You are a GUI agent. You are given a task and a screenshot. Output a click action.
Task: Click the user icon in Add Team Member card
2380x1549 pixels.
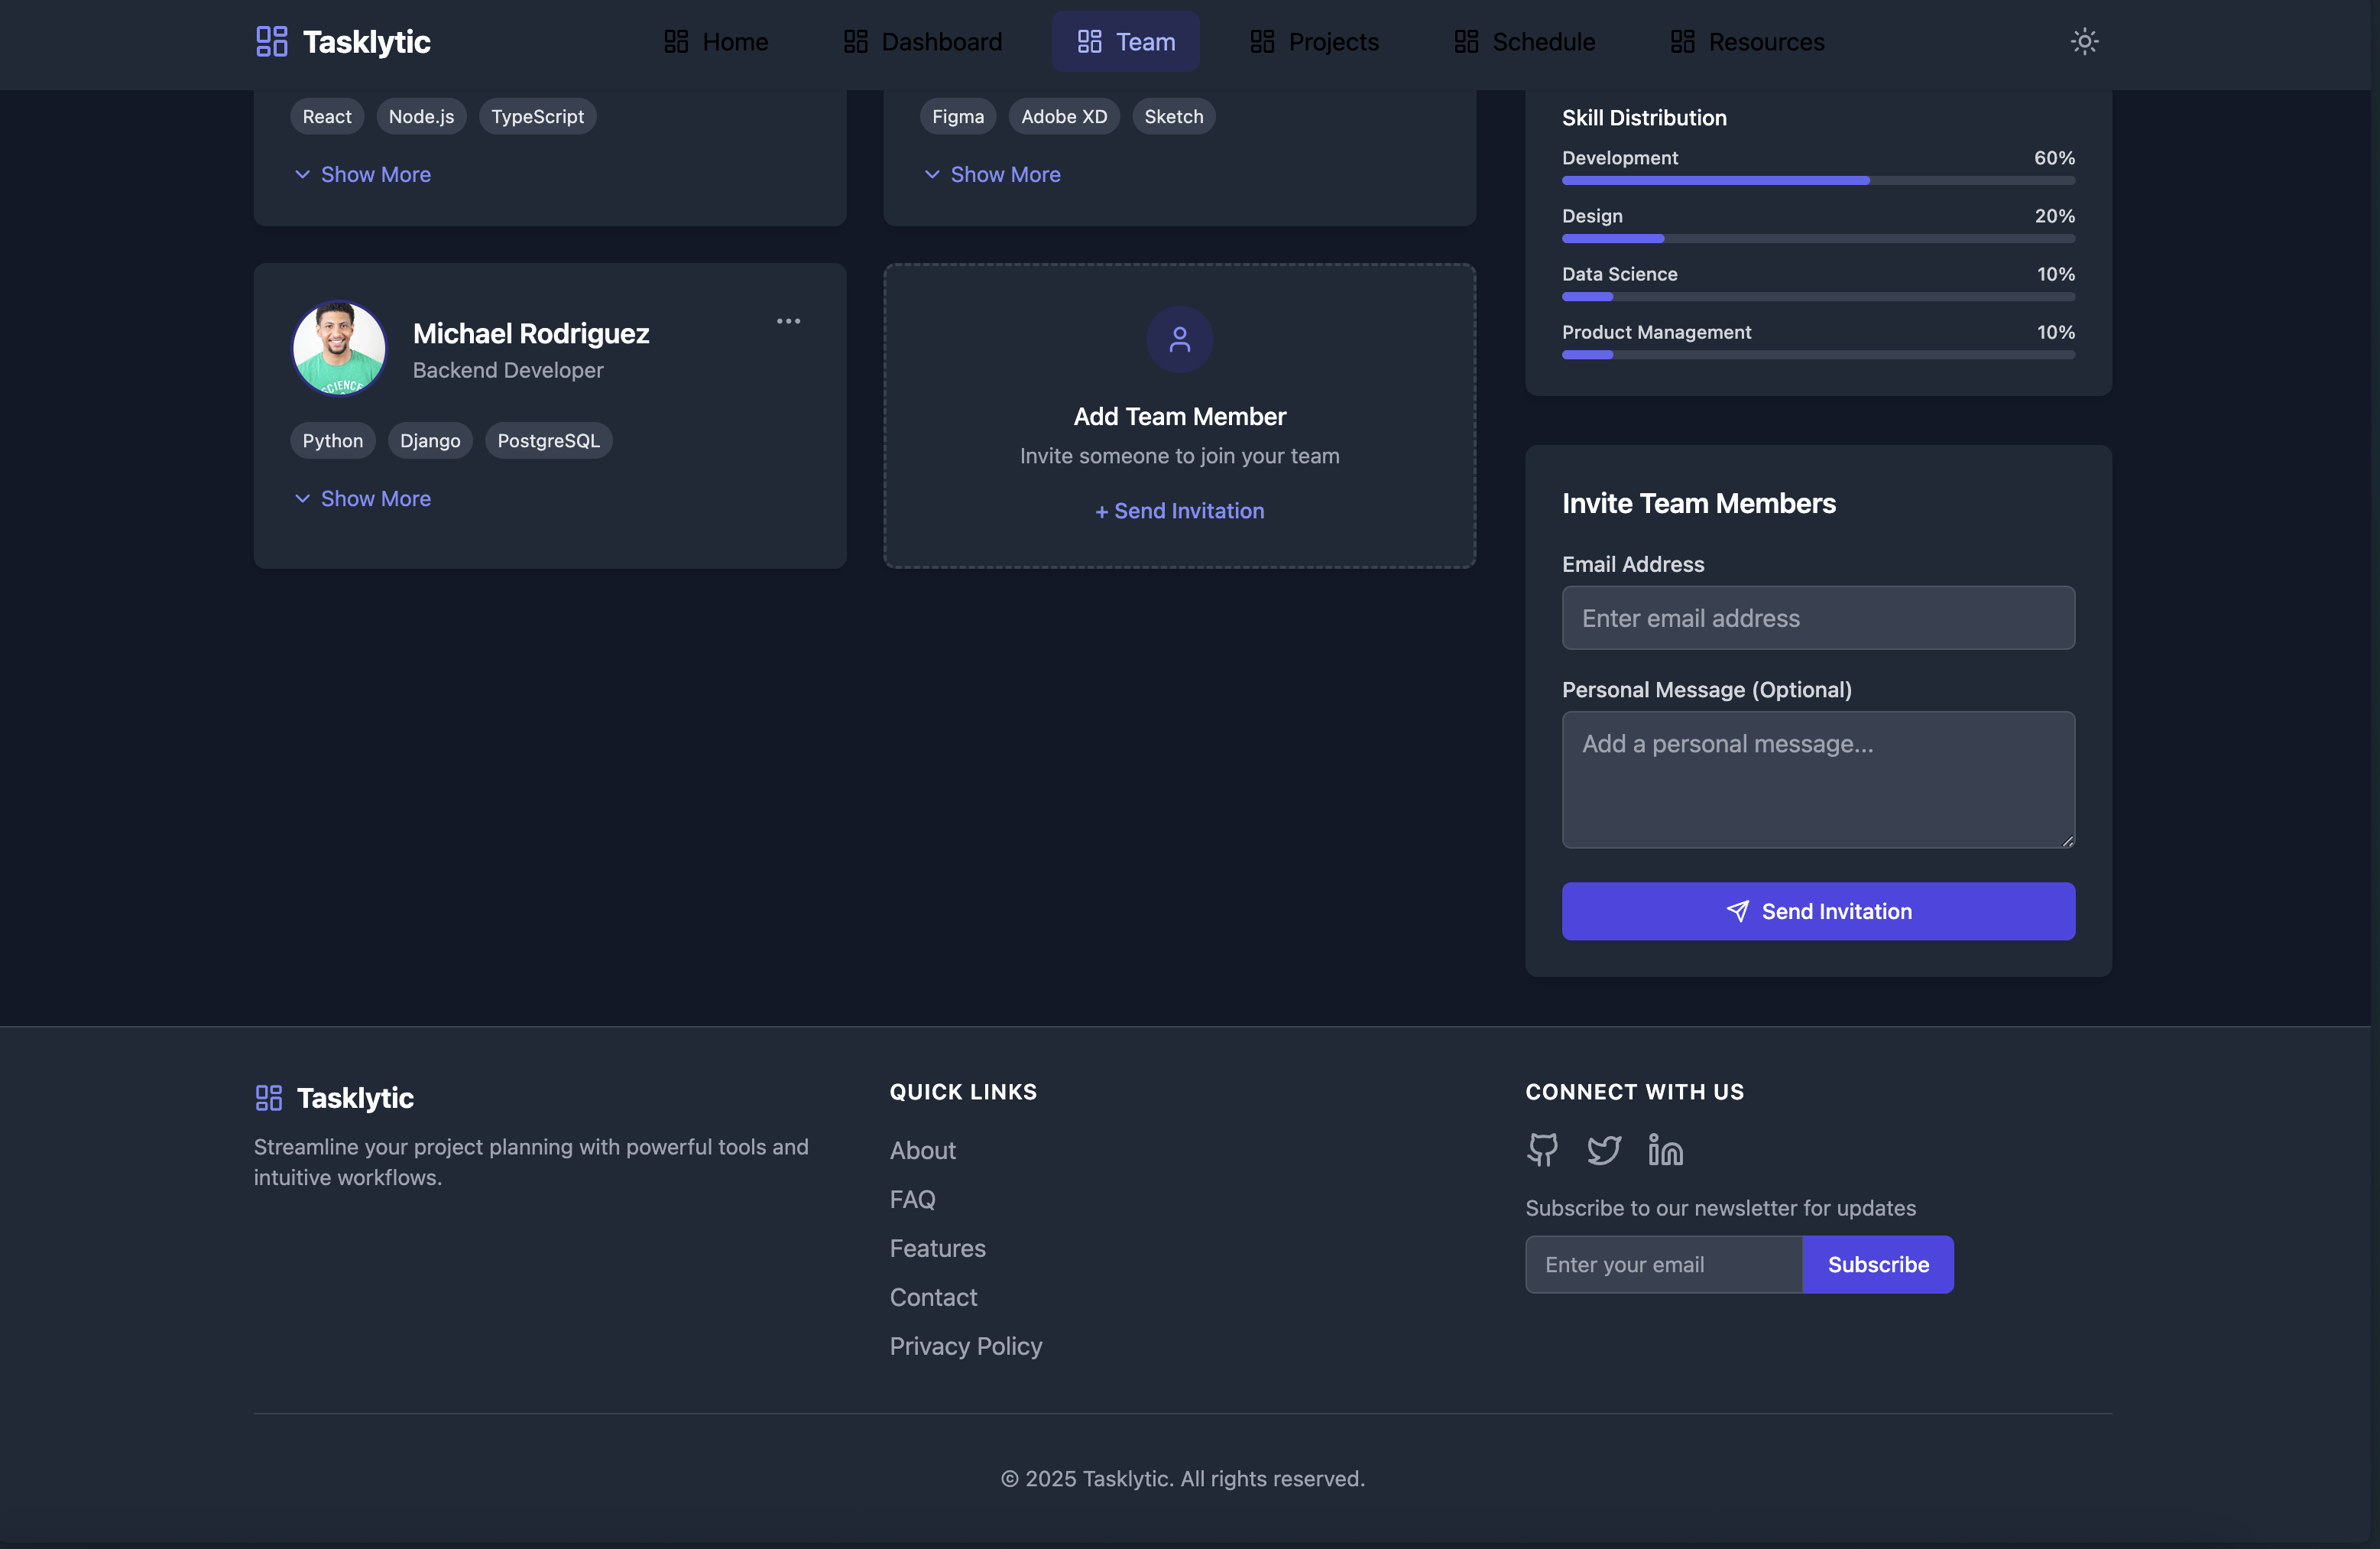coord(1179,339)
